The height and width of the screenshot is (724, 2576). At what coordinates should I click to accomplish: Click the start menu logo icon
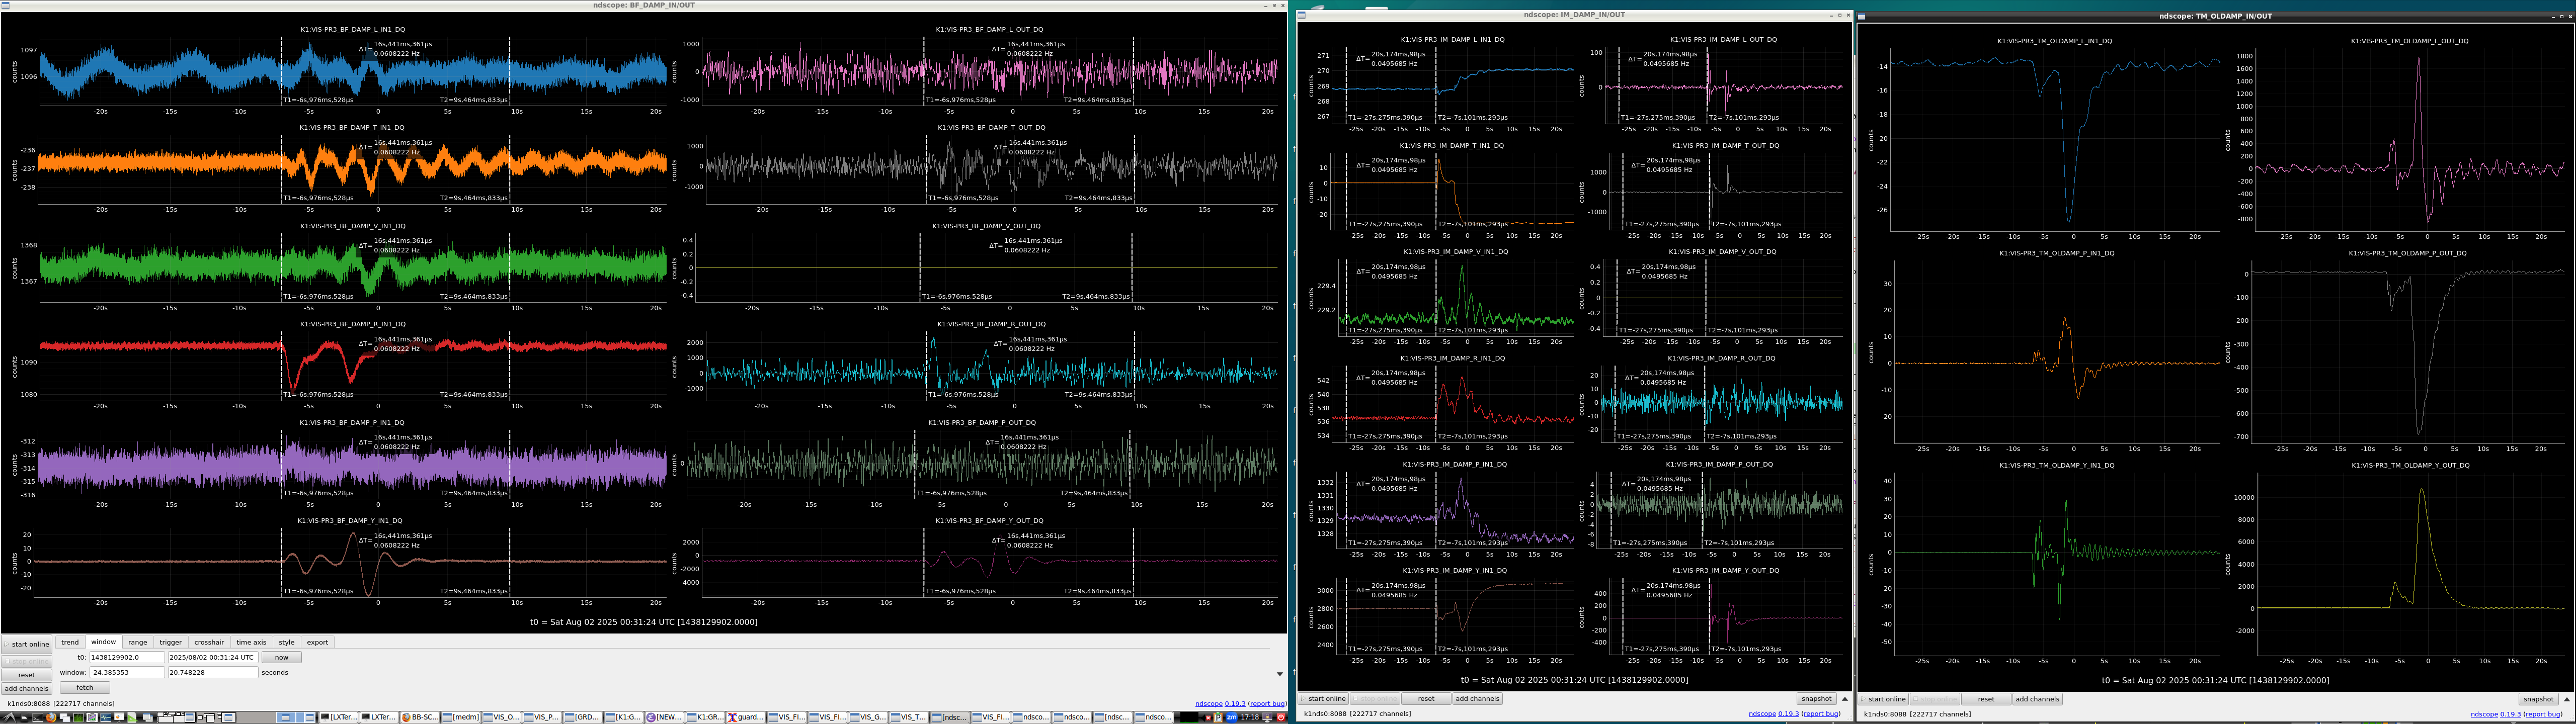coord(9,717)
